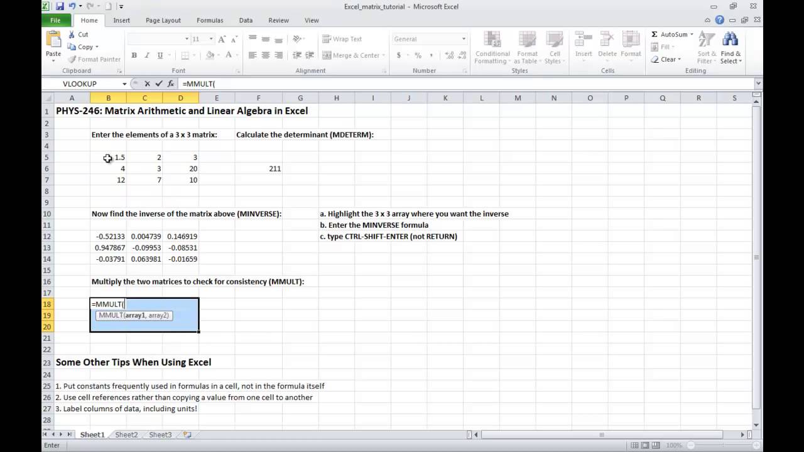
Task: Click Format as Table button
Action: (x=527, y=47)
